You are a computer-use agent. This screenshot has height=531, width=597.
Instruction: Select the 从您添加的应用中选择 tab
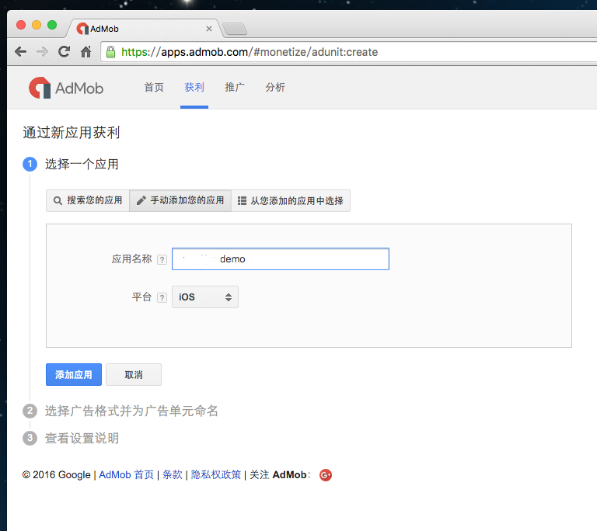click(291, 200)
